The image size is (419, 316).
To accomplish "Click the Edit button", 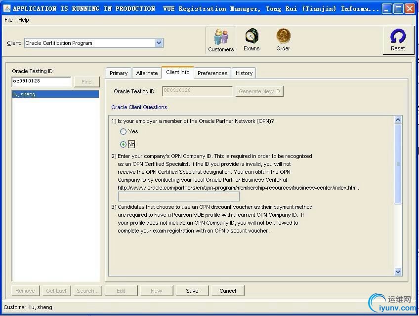I will coord(121,291).
